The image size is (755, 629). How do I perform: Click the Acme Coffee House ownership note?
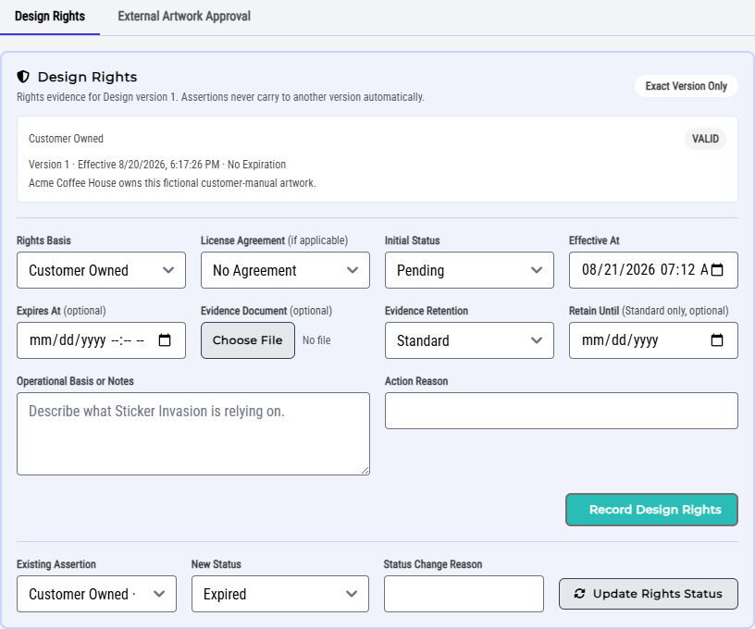172,183
